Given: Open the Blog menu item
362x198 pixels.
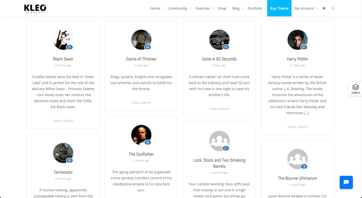Looking at the screenshot, I should tap(236, 8).
